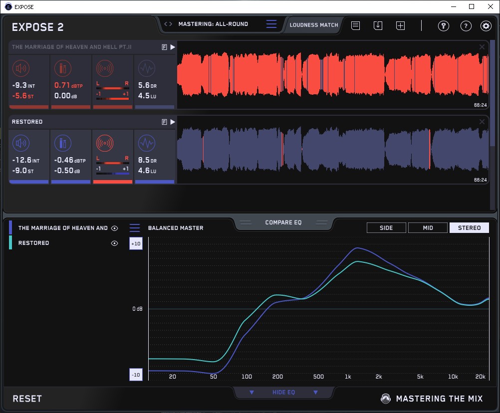Toggle eye visibility for RESTORED EQ curve
Image resolution: width=500 pixels, height=413 pixels.
114,243
